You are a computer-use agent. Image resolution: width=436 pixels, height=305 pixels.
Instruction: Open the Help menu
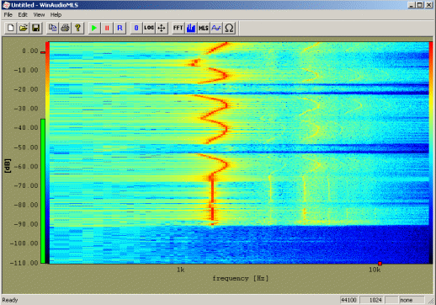click(56, 14)
